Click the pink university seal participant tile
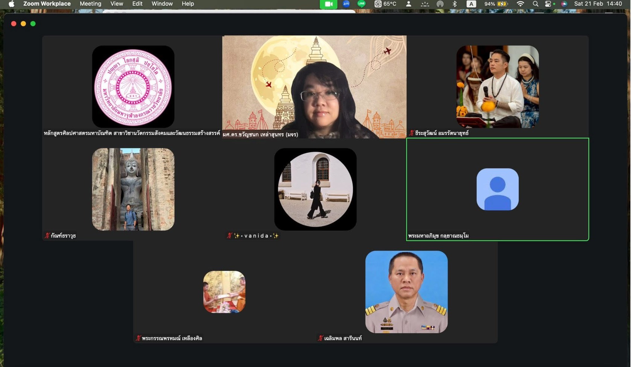Viewport: 631px width, 367px height. pos(133,87)
